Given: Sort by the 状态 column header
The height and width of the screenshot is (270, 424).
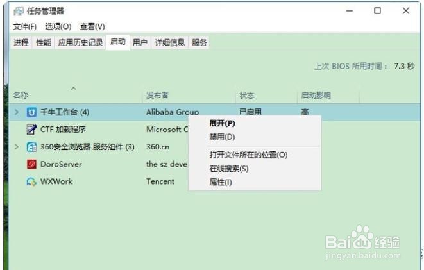Looking at the screenshot, I should [x=246, y=95].
